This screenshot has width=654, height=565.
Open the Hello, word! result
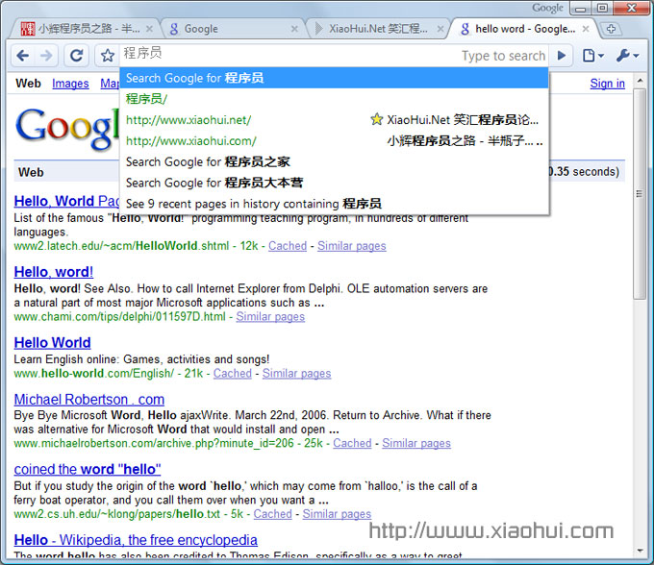(x=54, y=272)
